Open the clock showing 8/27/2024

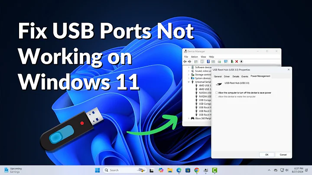pos(298,170)
